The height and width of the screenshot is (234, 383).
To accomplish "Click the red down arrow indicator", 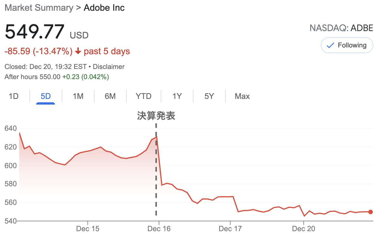I will [78, 51].
